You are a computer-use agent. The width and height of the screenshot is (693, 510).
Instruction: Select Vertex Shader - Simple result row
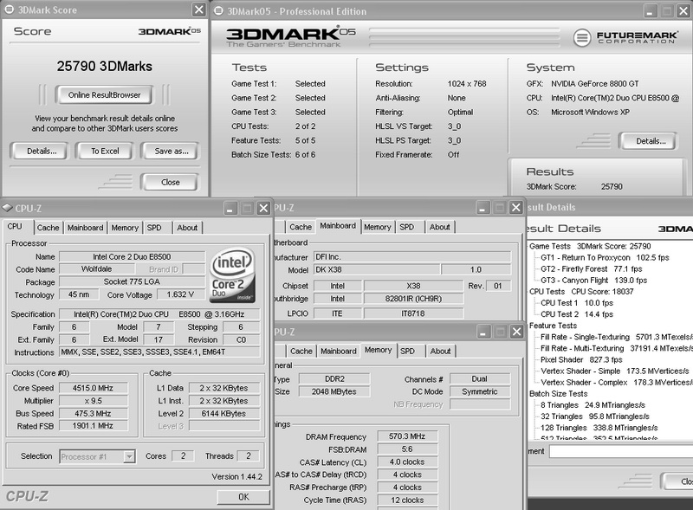615,371
